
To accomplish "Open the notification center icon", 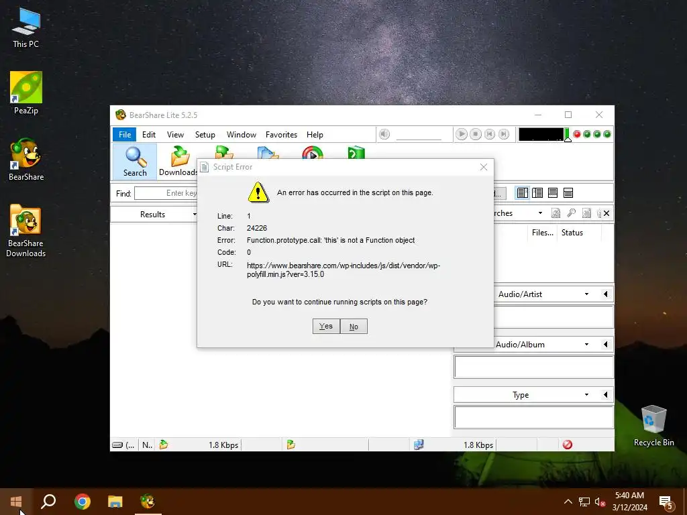I will 666,502.
